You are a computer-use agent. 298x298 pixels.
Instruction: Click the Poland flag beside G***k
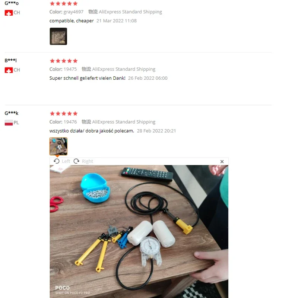click(9, 123)
